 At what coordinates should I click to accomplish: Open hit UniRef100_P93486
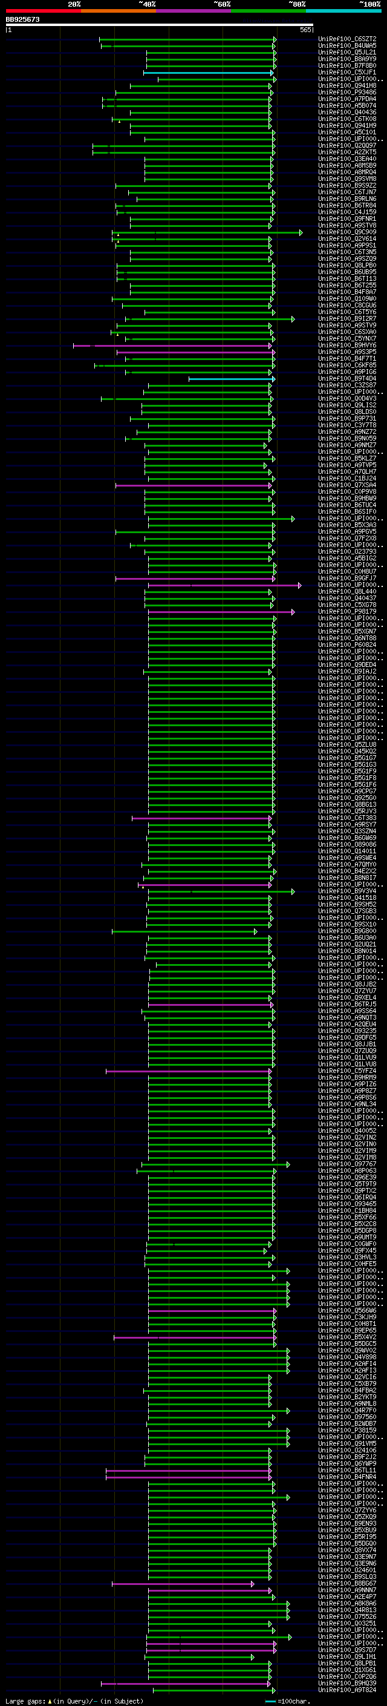[346, 92]
